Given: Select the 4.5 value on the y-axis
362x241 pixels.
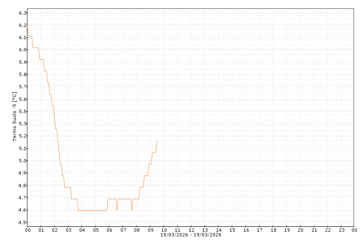Looking at the screenshot, I should click(23, 222).
